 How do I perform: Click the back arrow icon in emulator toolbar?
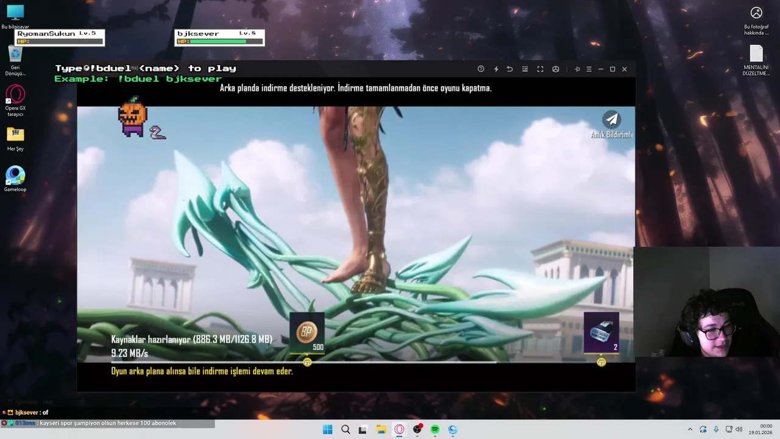click(510, 69)
